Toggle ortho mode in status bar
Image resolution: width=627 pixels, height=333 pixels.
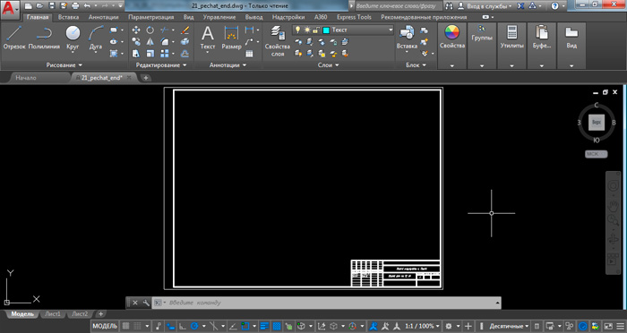(183, 326)
